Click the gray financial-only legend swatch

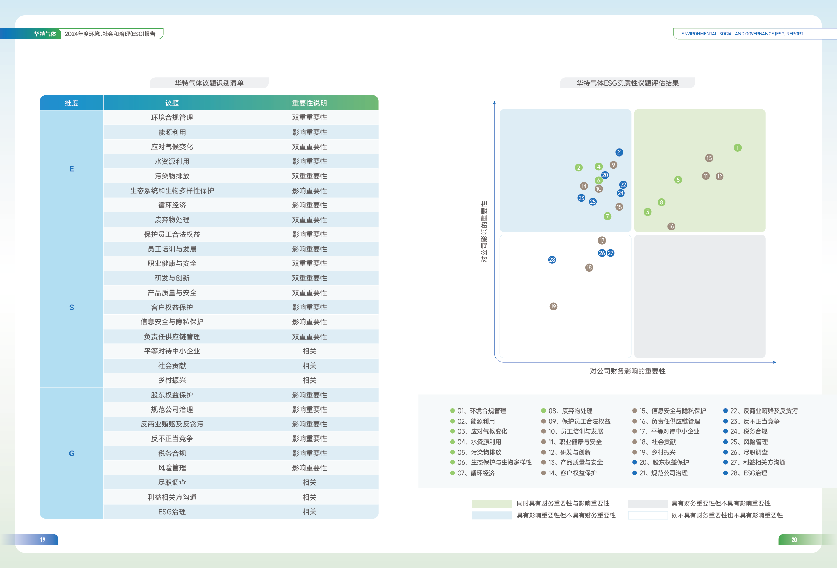pyautogui.click(x=647, y=503)
